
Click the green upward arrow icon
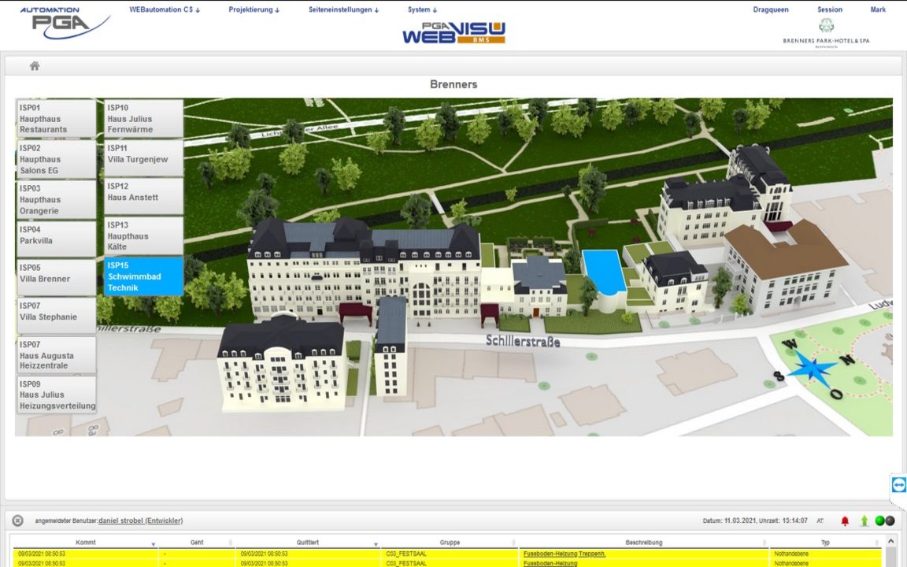point(864,521)
